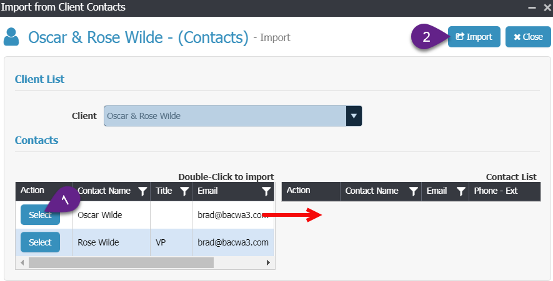
Task: Open the Client dropdown arrow
Action: [x=354, y=116]
